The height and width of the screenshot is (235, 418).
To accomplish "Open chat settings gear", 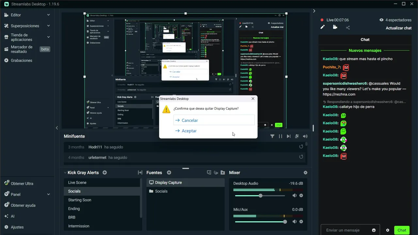I will tap(388, 230).
